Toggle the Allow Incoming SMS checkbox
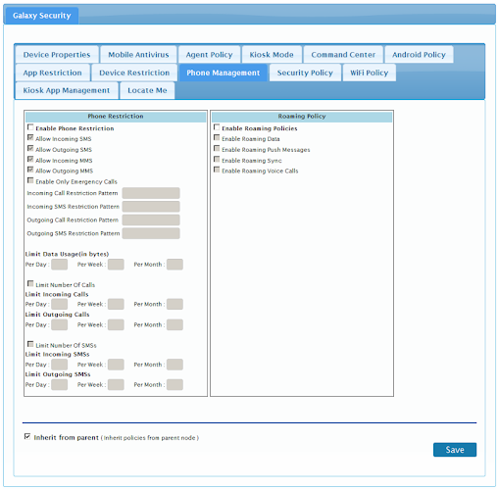The image size is (498, 490). [x=30, y=137]
